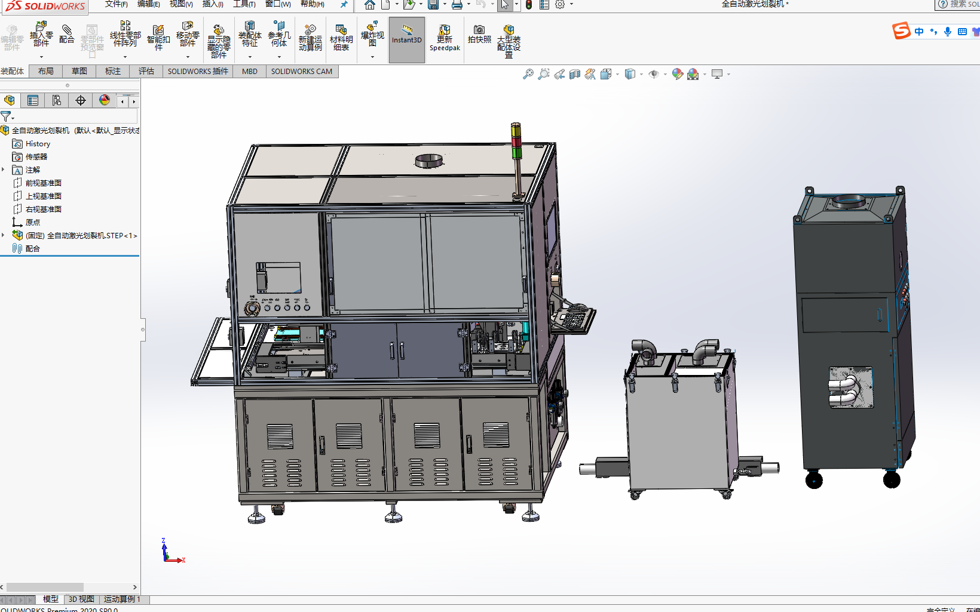
Task: Click the Smart Fasteners icon
Action: pos(158,37)
